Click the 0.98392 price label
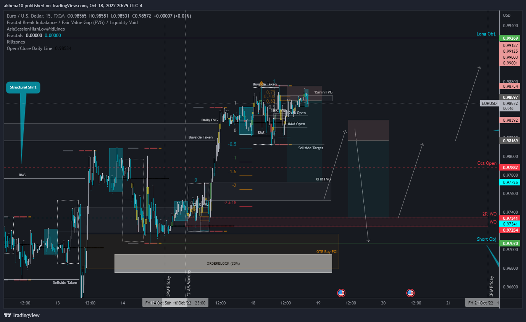526x322 pixels. (510, 120)
